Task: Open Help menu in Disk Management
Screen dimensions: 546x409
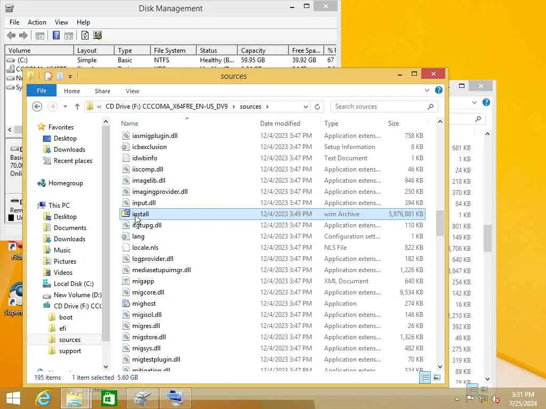Action: pos(83,22)
